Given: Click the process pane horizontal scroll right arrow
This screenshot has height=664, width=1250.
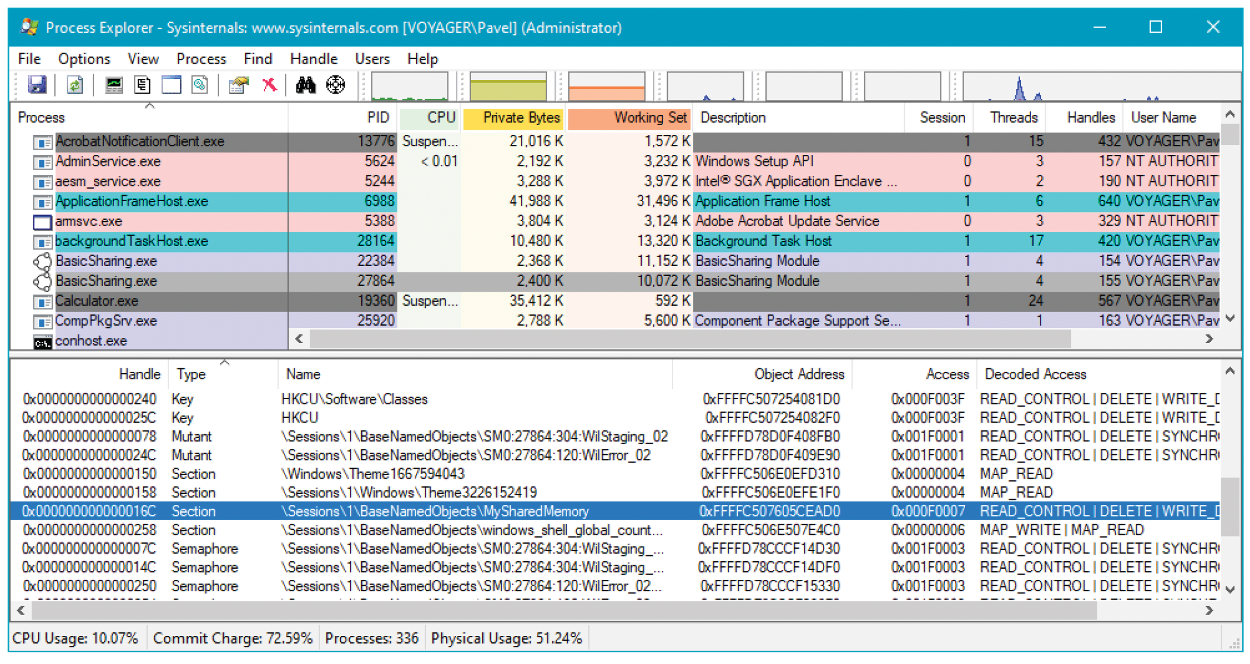Looking at the screenshot, I should 1209,340.
